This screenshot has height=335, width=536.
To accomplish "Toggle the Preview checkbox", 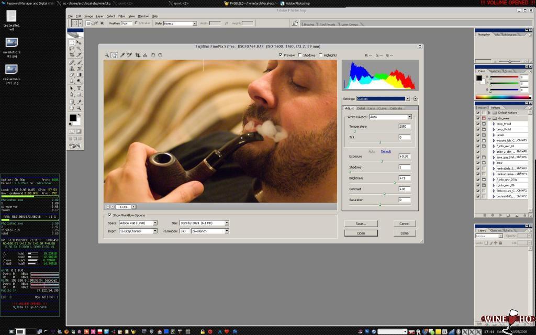I will point(281,55).
